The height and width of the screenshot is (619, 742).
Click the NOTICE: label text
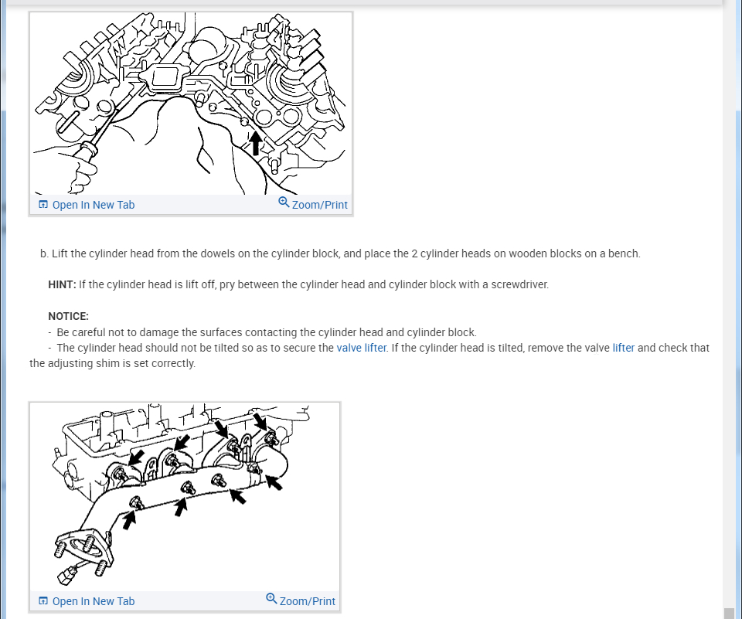[68, 316]
